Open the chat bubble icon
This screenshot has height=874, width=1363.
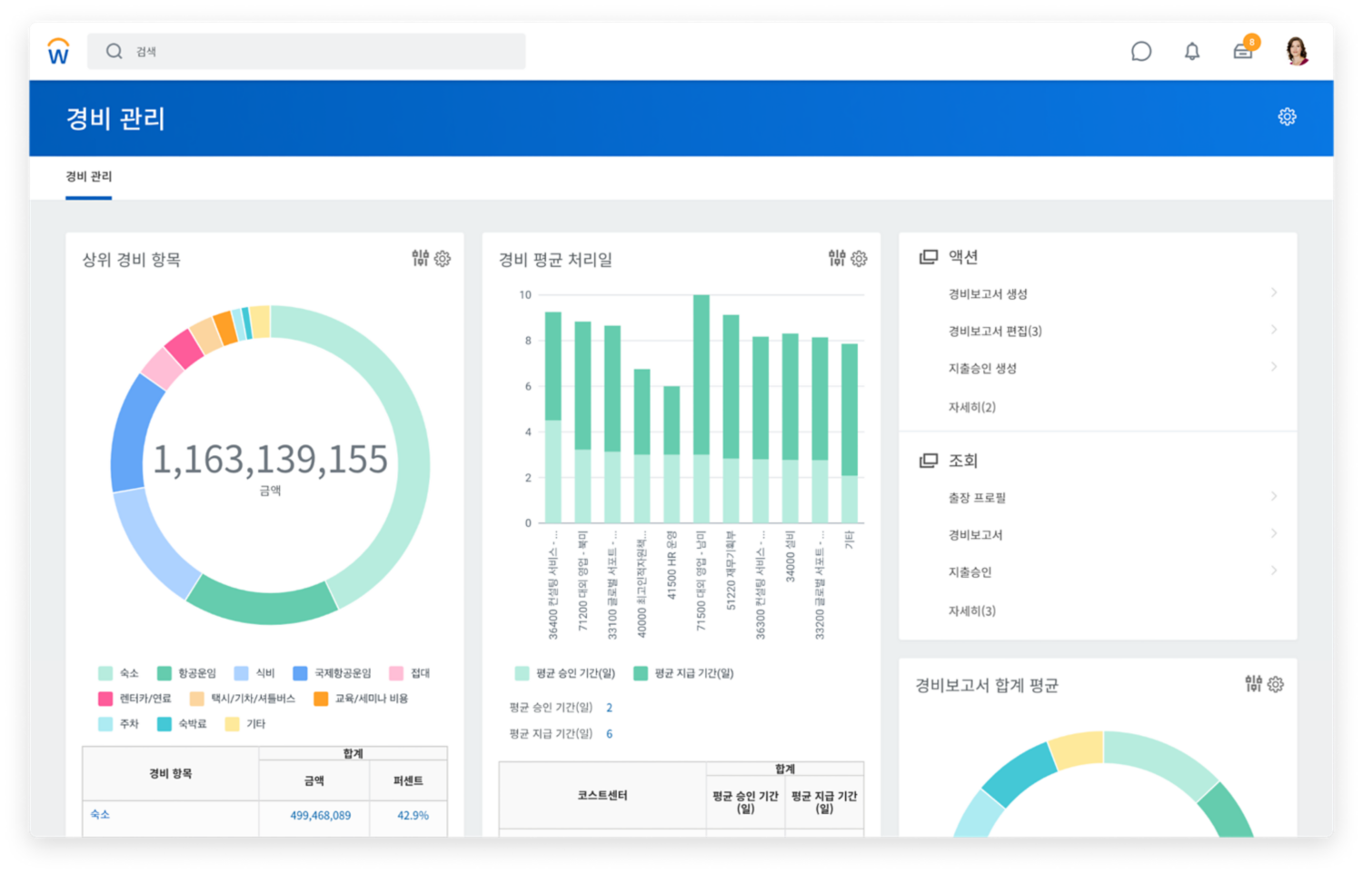click(x=1141, y=52)
